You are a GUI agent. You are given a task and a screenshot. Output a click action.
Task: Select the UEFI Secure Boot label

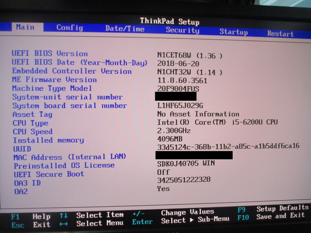point(49,174)
